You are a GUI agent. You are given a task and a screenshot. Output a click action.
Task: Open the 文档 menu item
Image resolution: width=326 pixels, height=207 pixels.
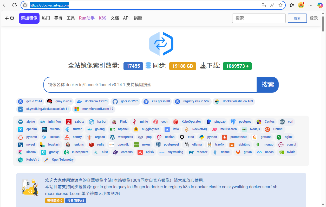click(x=115, y=18)
